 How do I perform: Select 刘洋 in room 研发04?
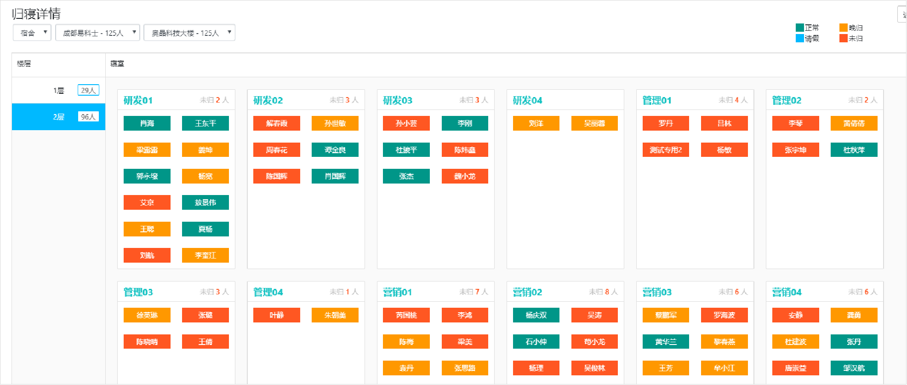[536, 123]
